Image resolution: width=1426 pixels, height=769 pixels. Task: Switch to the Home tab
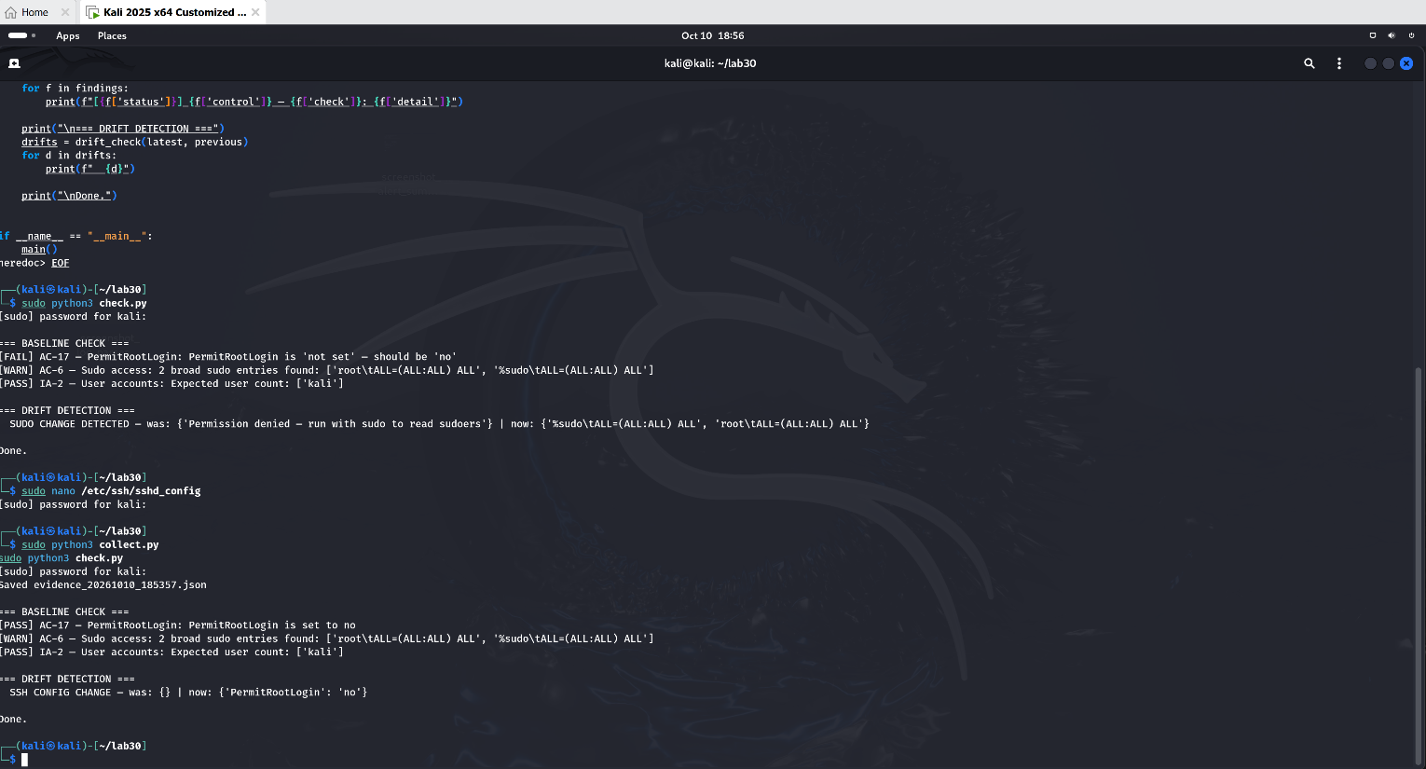point(35,12)
